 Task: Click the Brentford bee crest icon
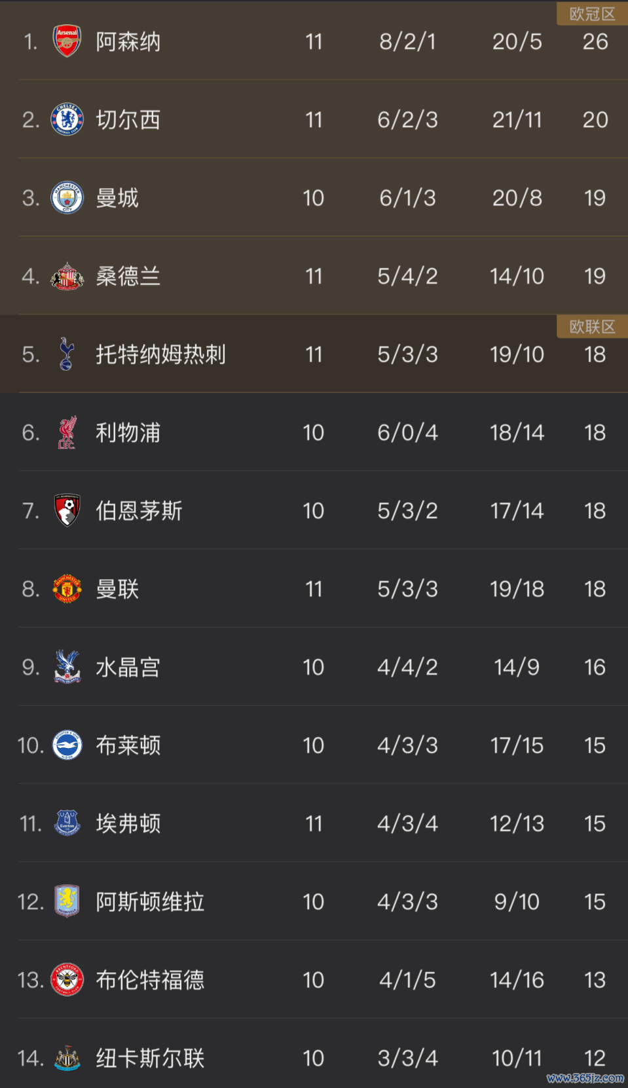pos(67,980)
